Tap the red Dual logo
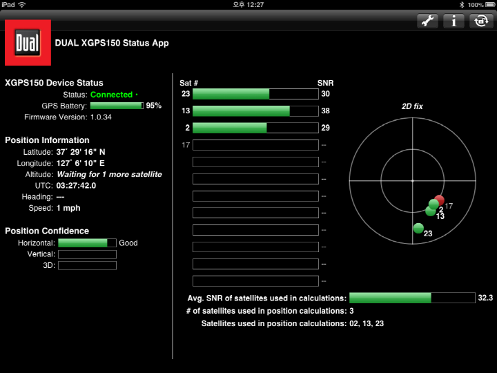Viewport: 497px width, 373px height. [28, 43]
